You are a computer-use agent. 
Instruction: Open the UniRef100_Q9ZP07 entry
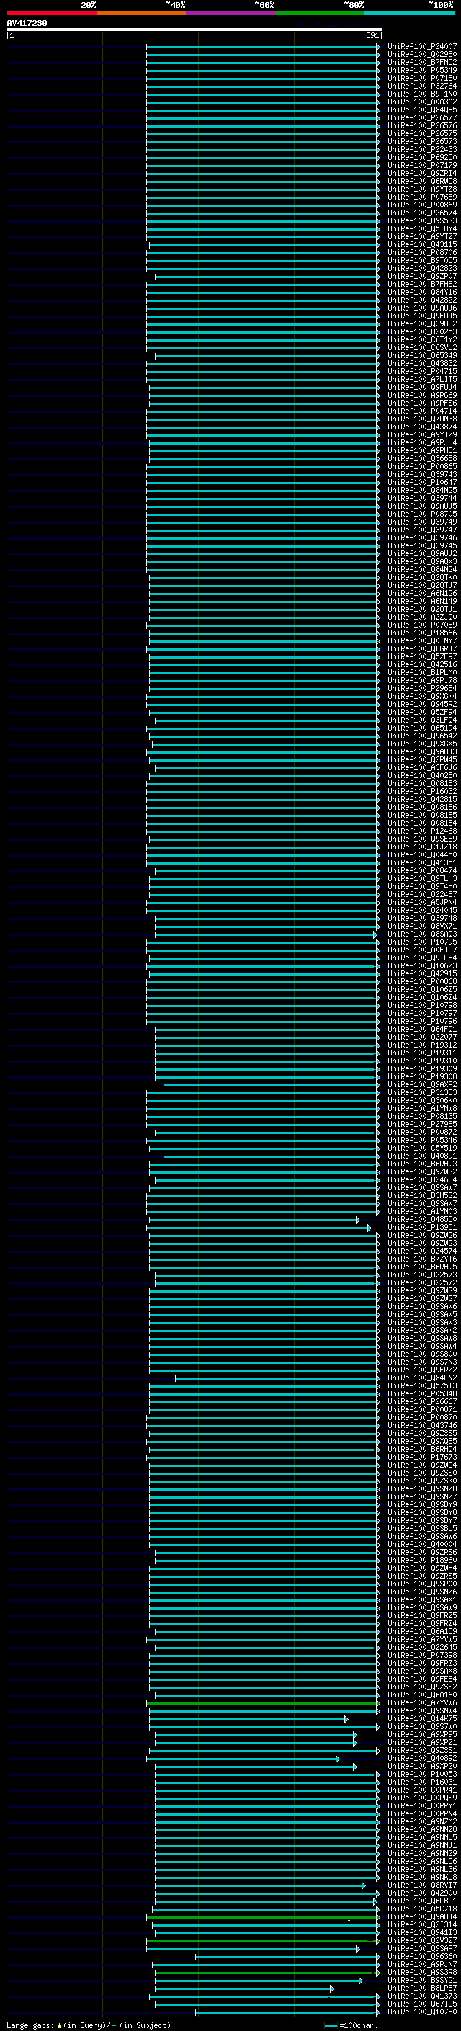click(422, 277)
